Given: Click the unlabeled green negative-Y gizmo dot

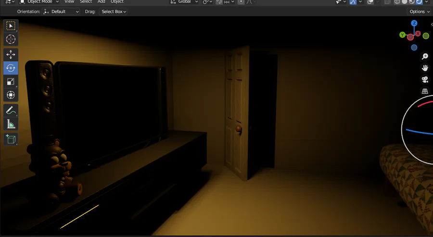Looking at the screenshot, I should tap(426, 36).
